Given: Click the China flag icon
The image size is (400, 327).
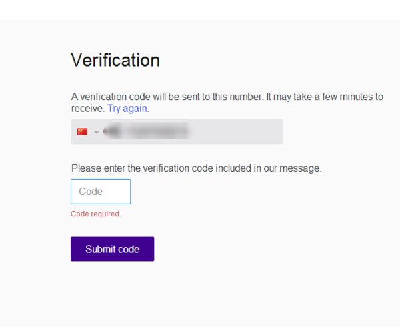Looking at the screenshot, I should [x=82, y=131].
